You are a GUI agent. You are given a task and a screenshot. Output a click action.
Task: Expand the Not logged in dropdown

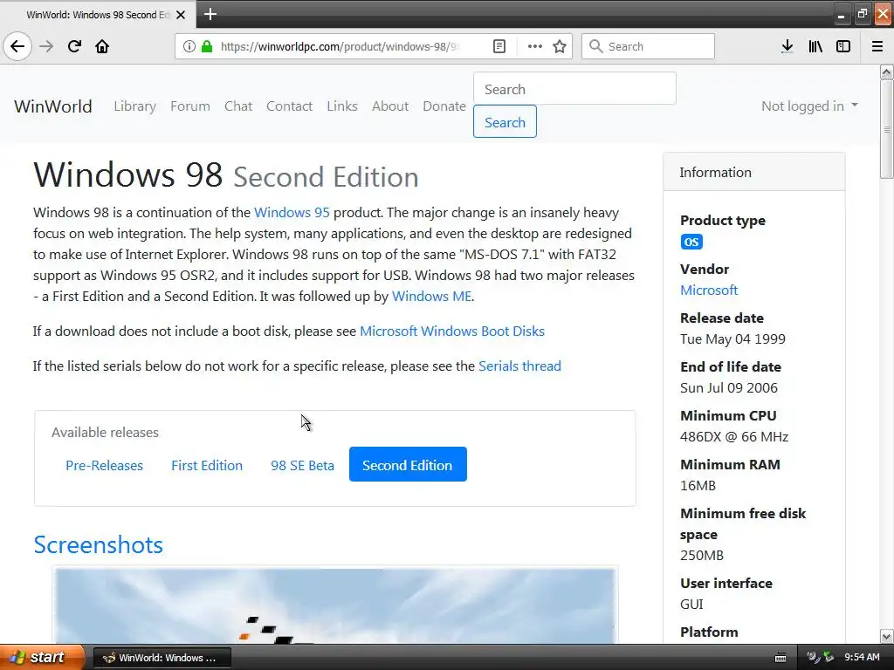[809, 106]
